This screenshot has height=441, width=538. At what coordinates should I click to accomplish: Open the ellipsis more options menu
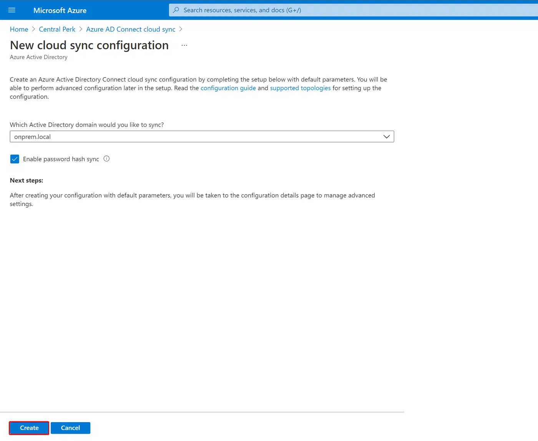(184, 45)
